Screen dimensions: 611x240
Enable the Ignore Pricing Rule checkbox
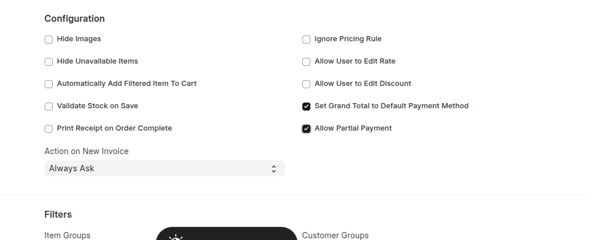coord(306,40)
